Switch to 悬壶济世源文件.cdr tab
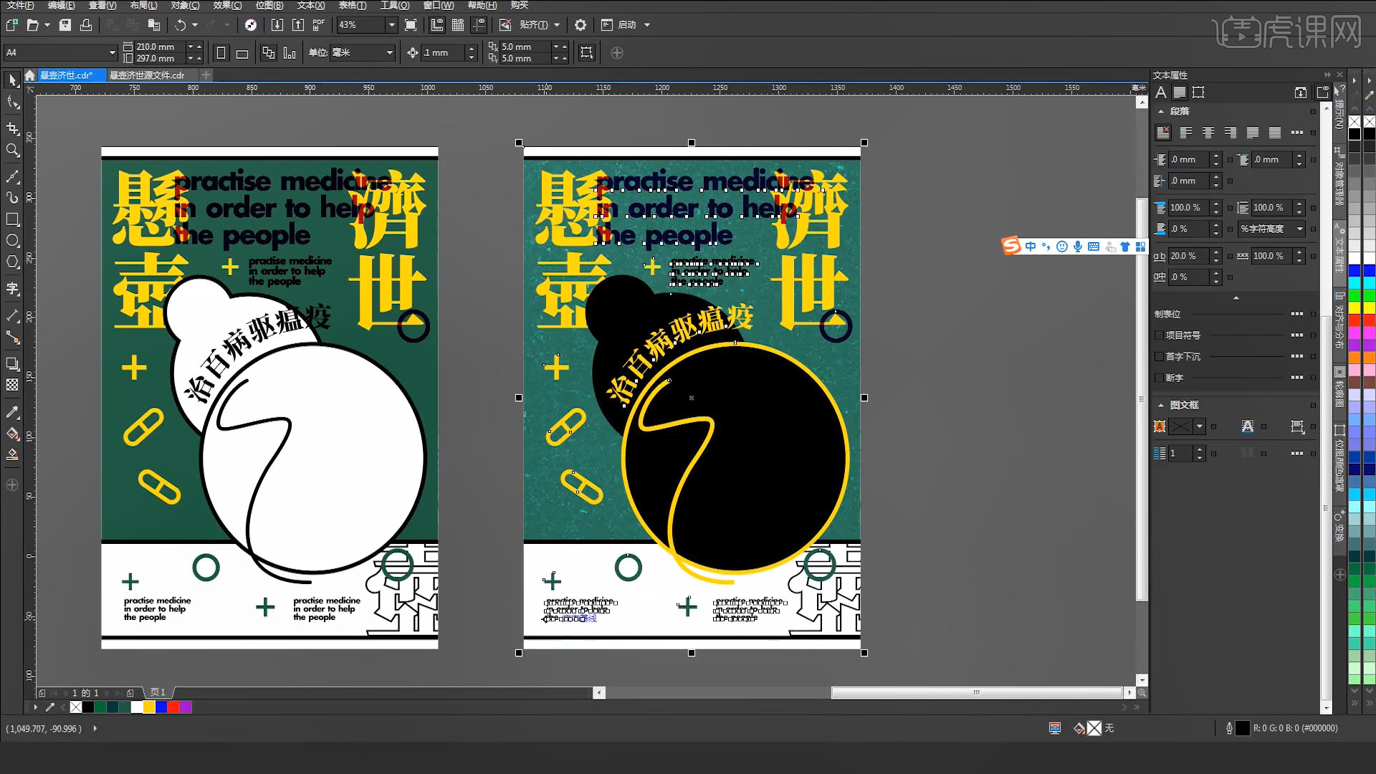This screenshot has height=774, width=1376. coord(147,75)
